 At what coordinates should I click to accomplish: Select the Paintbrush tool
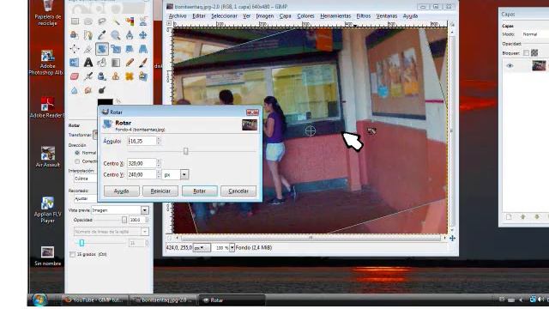[x=143, y=63]
